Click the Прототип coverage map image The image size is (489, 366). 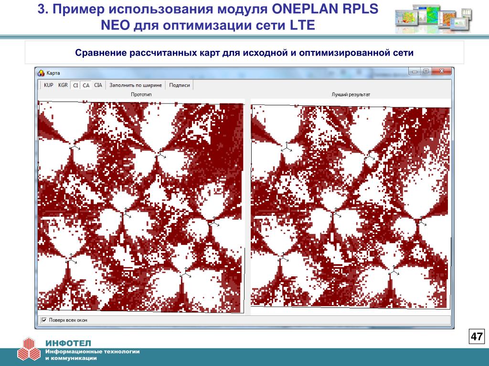[x=141, y=207]
